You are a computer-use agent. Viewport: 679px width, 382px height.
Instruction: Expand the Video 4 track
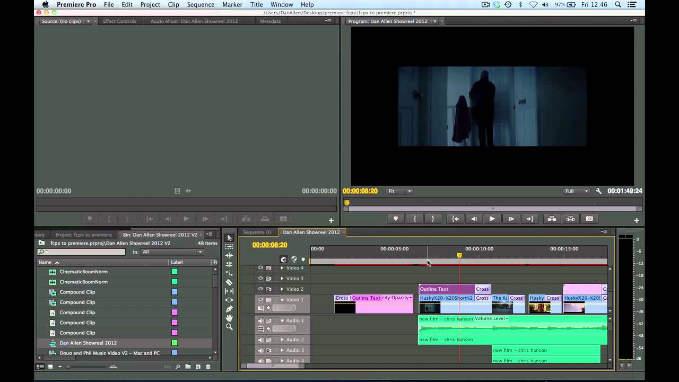coord(282,268)
